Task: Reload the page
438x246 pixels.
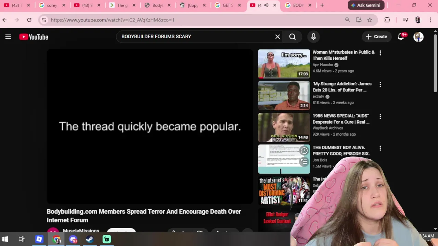Action: [29, 20]
